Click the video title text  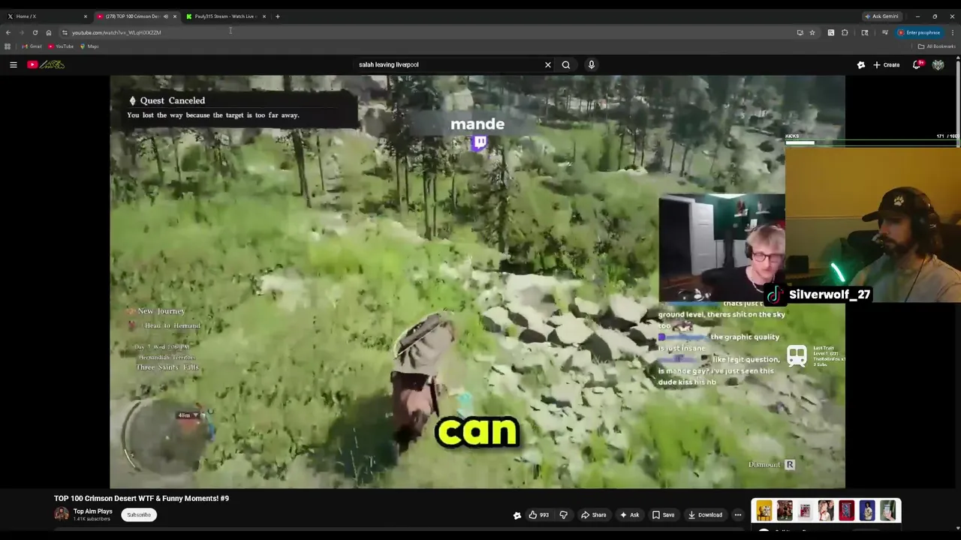click(x=141, y=498)
